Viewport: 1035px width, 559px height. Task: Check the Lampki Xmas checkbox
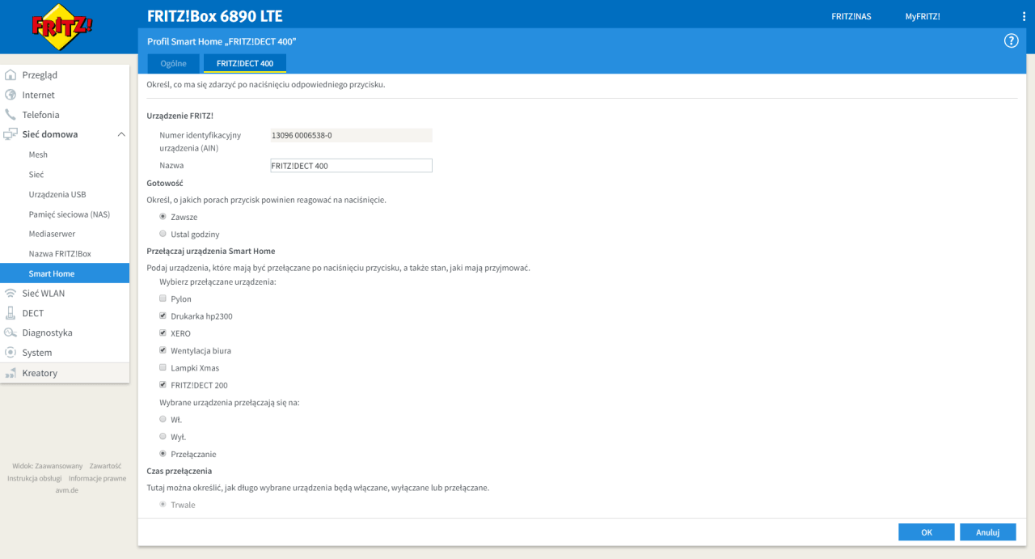(x=163, y=368)
